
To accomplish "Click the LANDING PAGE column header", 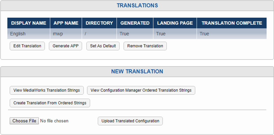I will (x=175, y=23).
